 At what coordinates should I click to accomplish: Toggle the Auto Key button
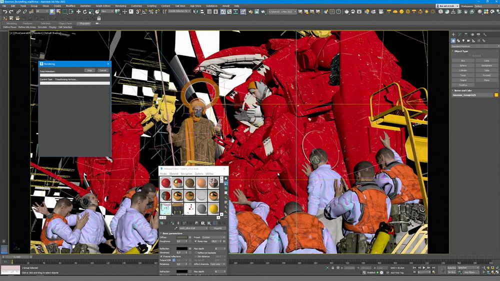(x=452, y=268)
